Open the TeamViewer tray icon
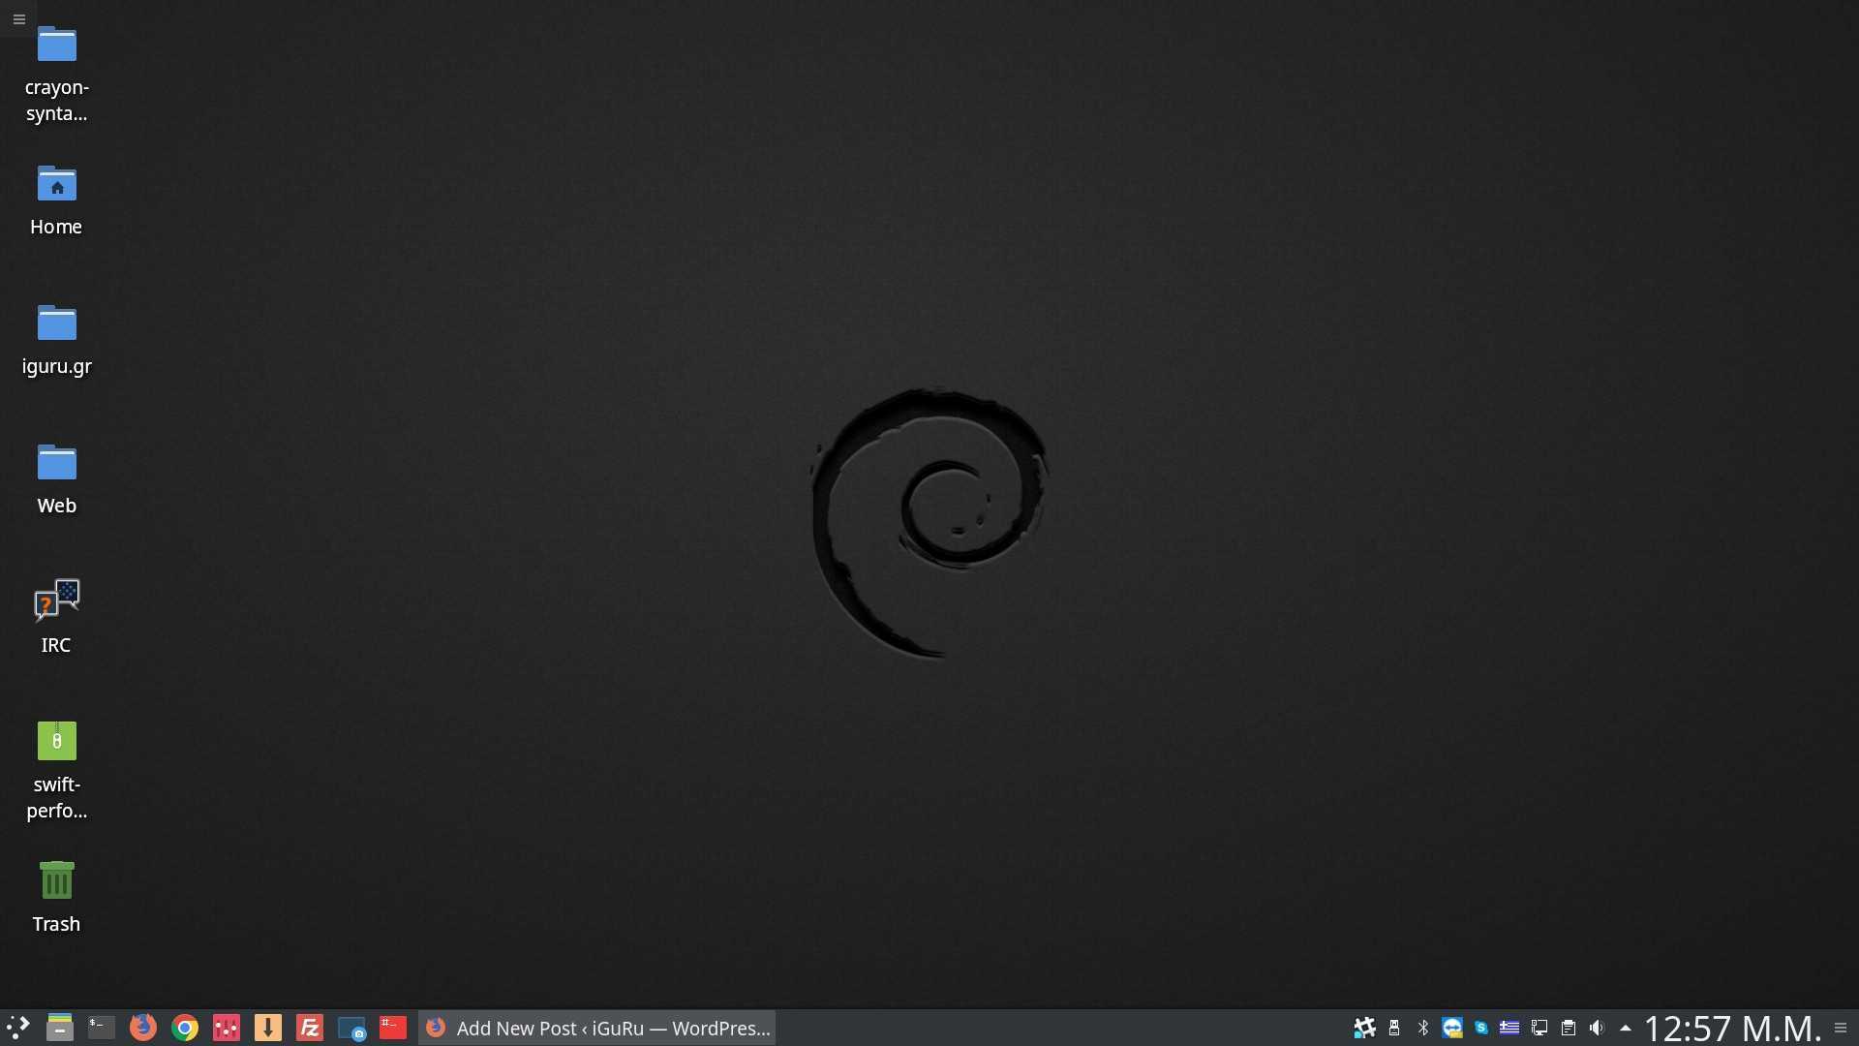This screenshot has width=1859, height=1046. [1452, 1028]
